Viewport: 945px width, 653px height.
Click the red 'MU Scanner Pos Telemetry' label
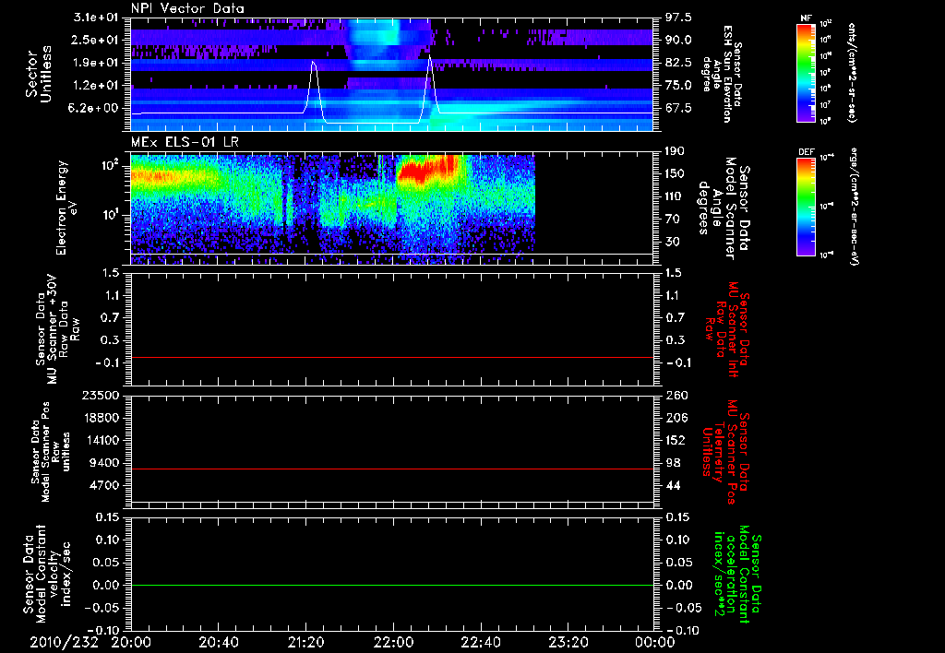pos(727,452)
